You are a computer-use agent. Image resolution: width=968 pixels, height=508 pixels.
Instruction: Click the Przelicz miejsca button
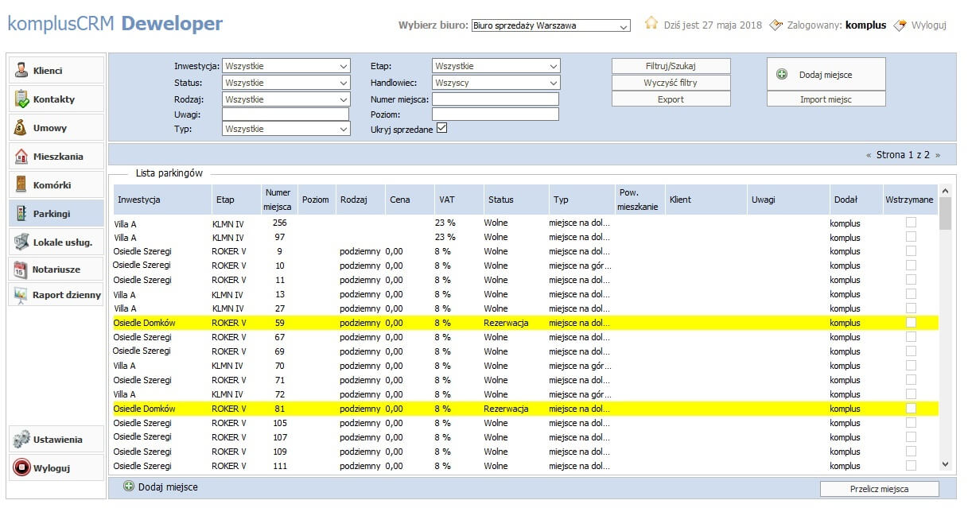tap(879, 489)
